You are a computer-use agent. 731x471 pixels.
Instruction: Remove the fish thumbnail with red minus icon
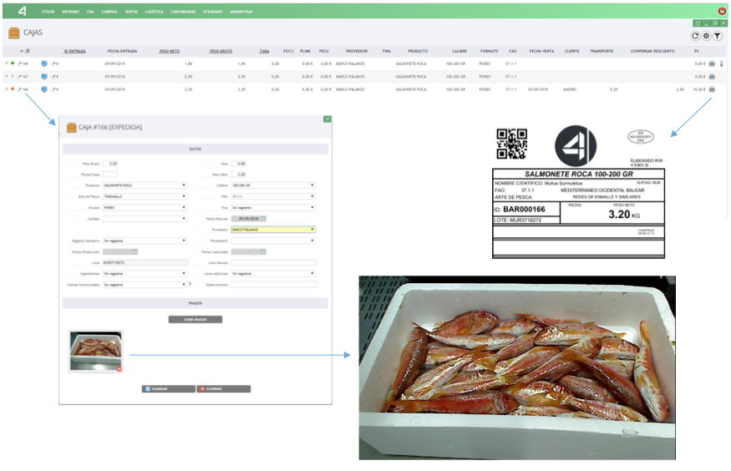[x=119, y=368]
